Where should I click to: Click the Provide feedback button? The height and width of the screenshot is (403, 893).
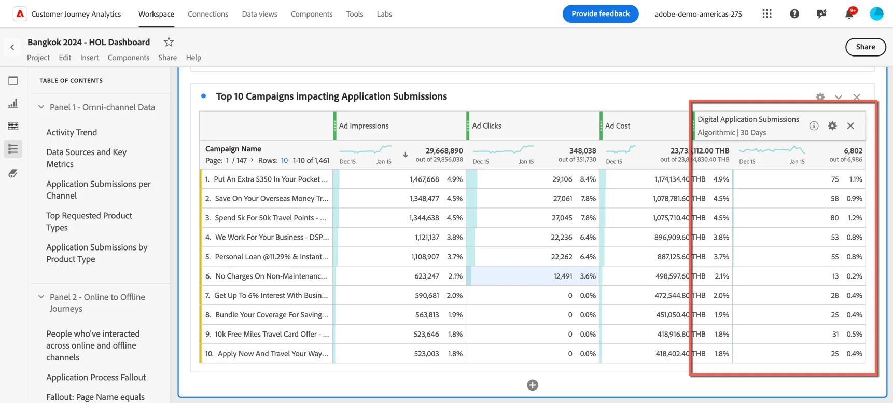(601, 13)
